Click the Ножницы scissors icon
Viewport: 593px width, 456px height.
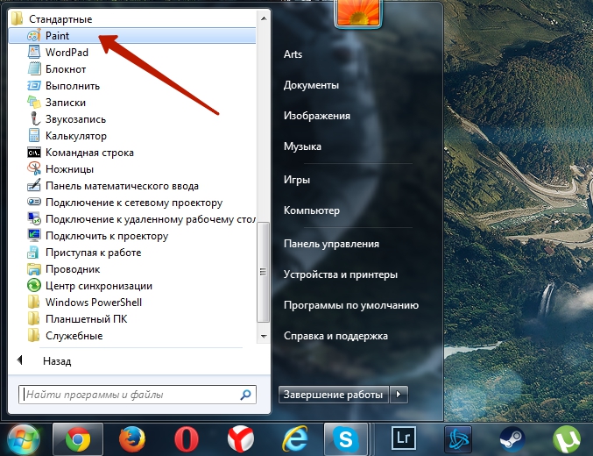tap(34, 169)
